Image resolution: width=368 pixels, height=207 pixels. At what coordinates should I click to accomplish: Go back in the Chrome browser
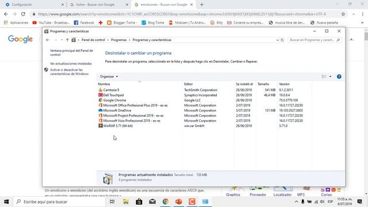(x=6, y=14)
